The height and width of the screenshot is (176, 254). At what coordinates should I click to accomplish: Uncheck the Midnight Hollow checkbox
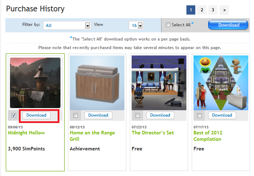[14, 115]
